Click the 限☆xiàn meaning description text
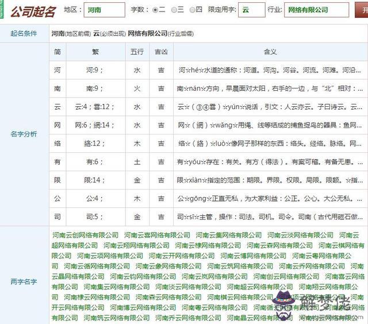 click(270, 180)
